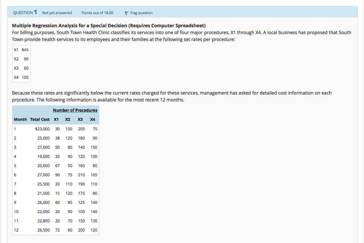The image size is (364, 243).
Task: Click the Not yet answered status label
Action: click(x=57, y=12)
